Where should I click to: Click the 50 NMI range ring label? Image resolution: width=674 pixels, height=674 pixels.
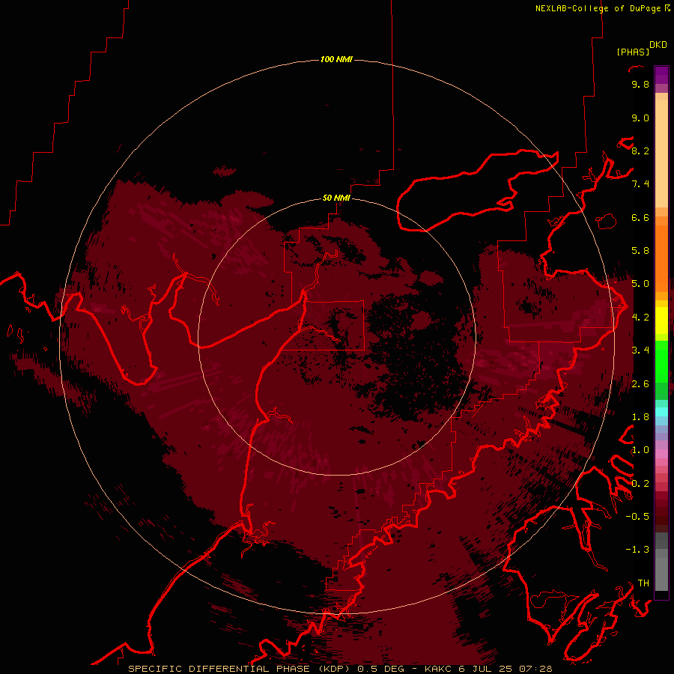[x=336, y=198]
